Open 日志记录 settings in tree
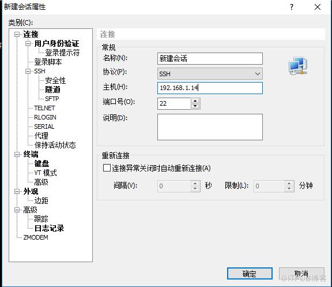332x287 pixels. tap(49, 228)
